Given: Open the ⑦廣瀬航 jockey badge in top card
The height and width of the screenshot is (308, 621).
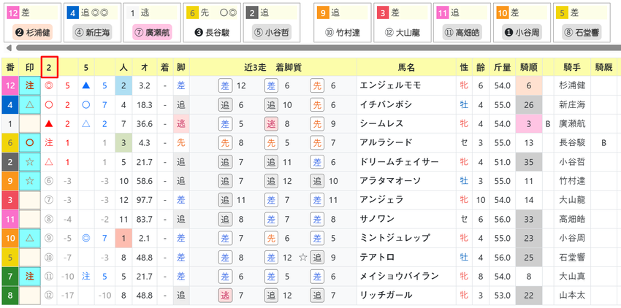Looking at the screenshot, I should coord(152,33).
